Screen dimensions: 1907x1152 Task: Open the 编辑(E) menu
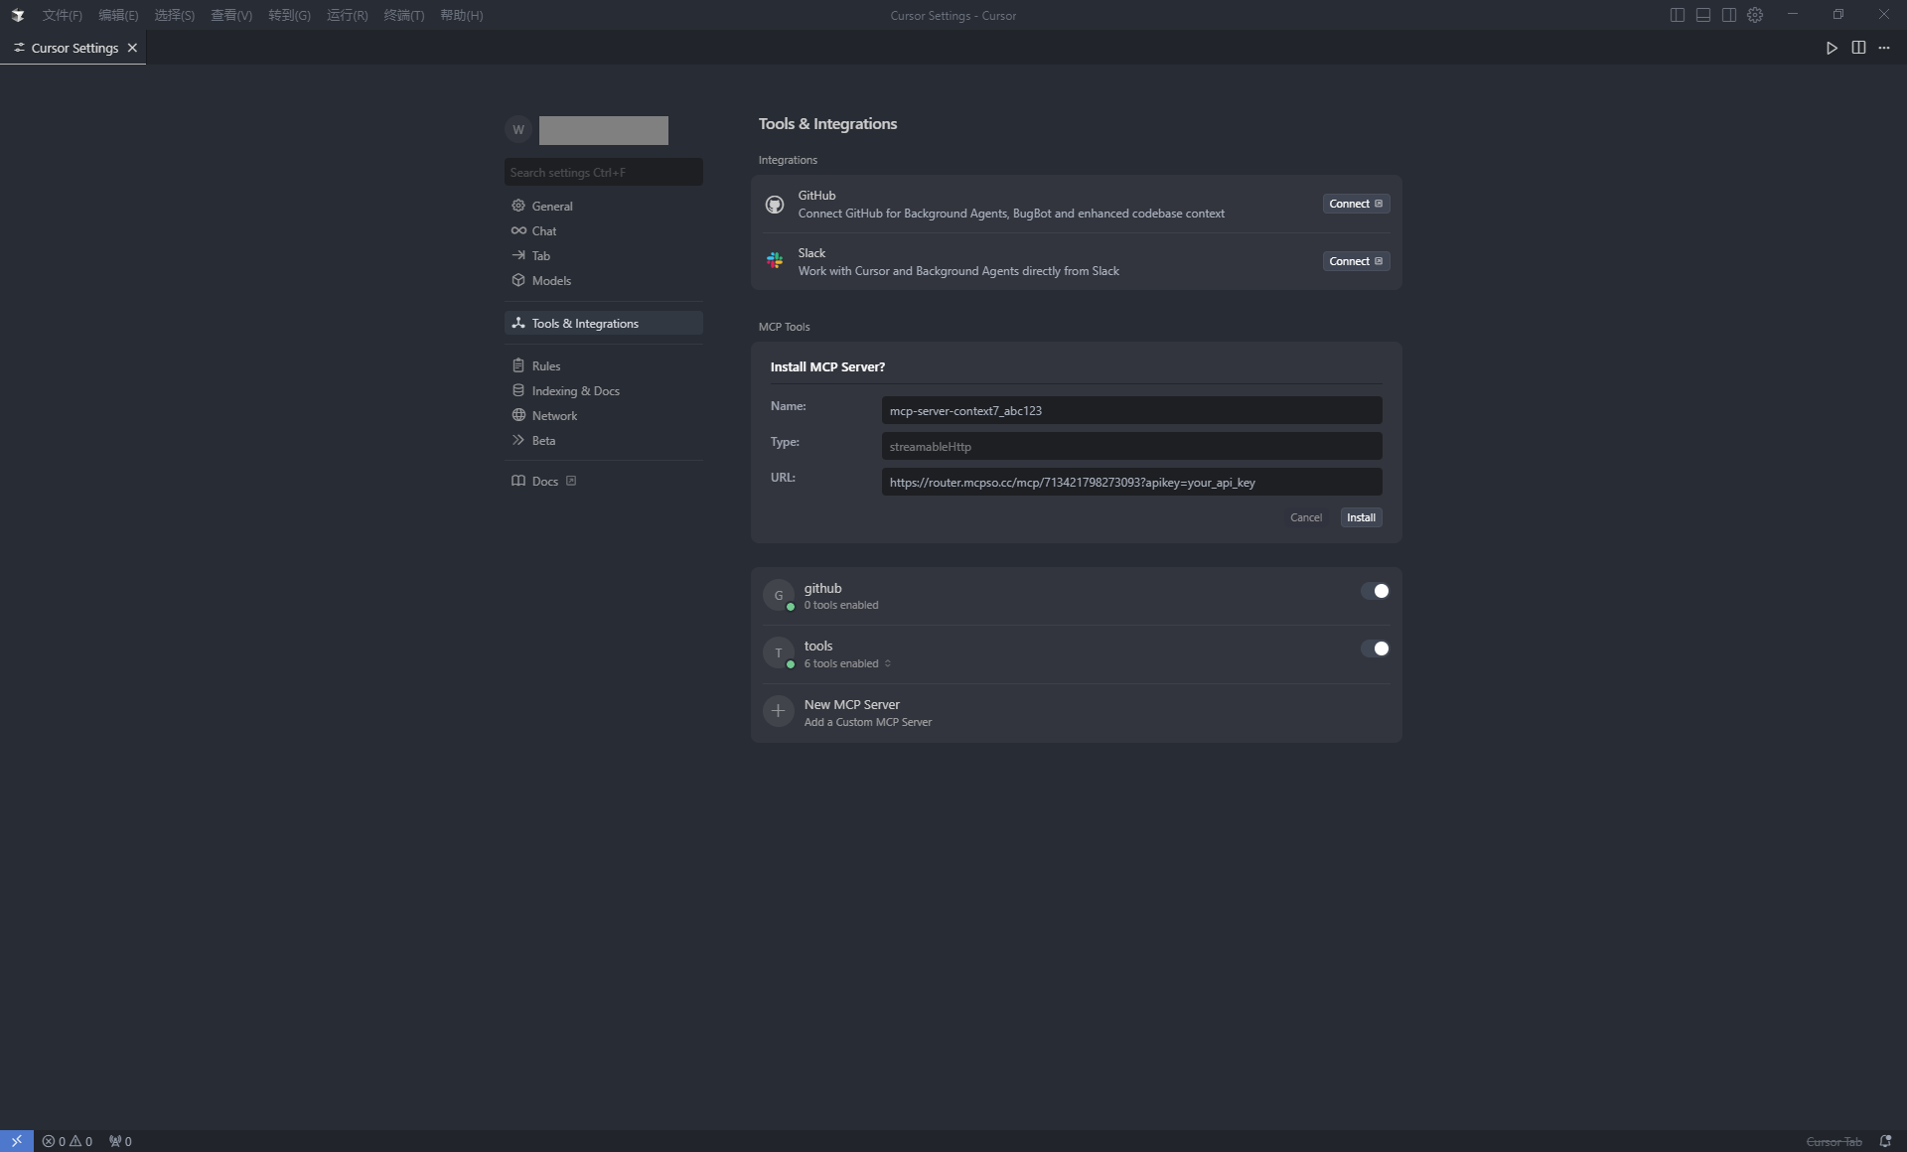point(118,15)
